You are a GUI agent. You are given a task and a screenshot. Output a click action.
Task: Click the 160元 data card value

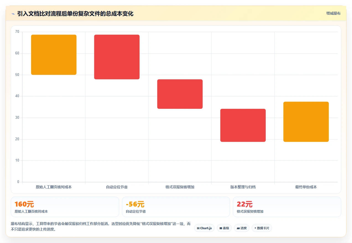(x=24, y=204)
